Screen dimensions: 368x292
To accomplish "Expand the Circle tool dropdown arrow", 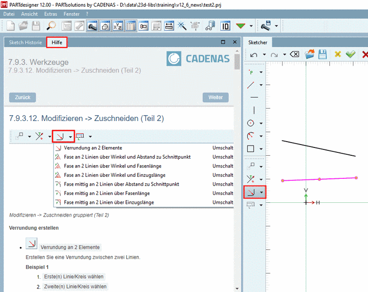I will 261,123.
